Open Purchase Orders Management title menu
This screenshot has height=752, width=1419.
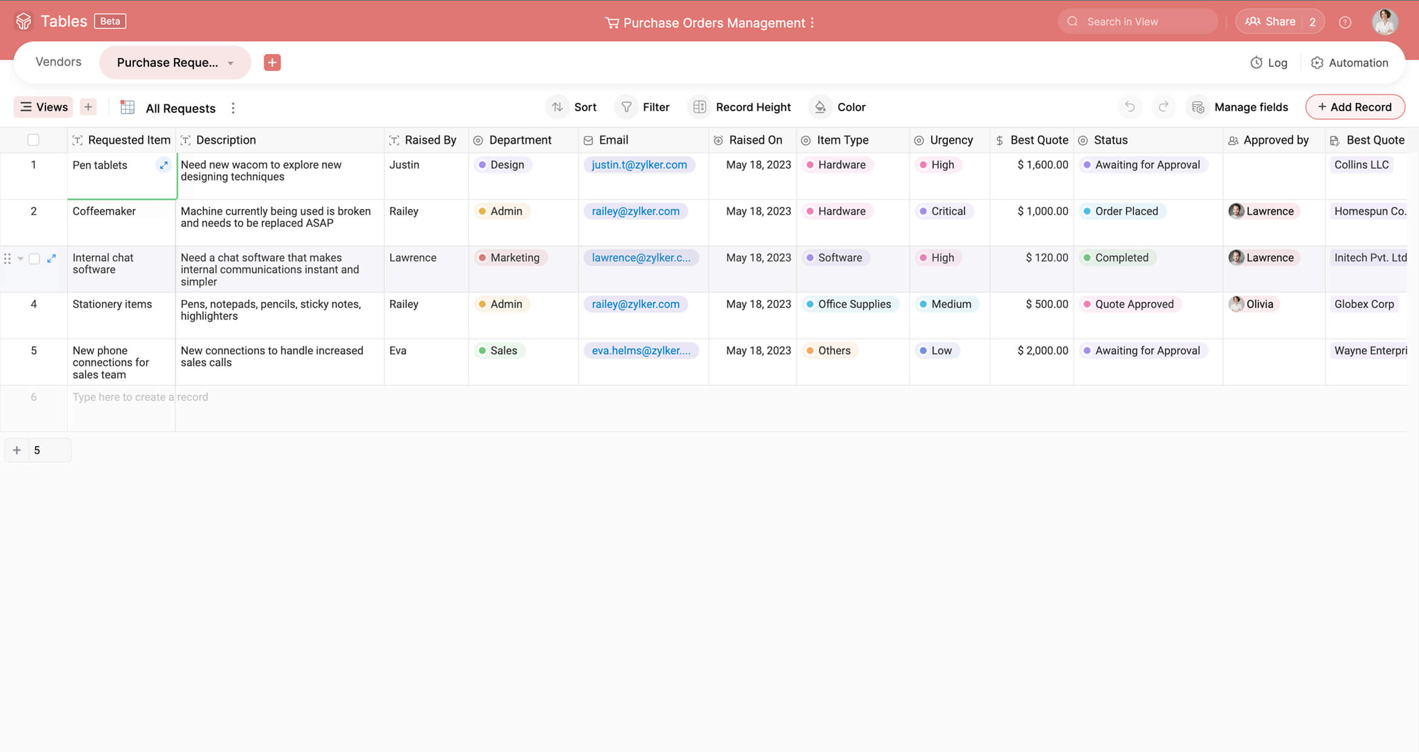coord(812,23)
